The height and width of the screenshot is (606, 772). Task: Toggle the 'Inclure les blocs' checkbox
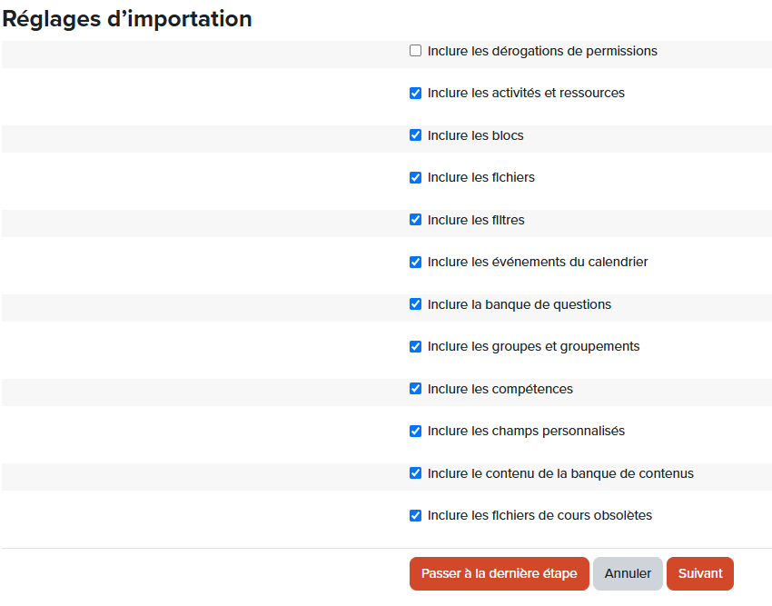[416, 135]
